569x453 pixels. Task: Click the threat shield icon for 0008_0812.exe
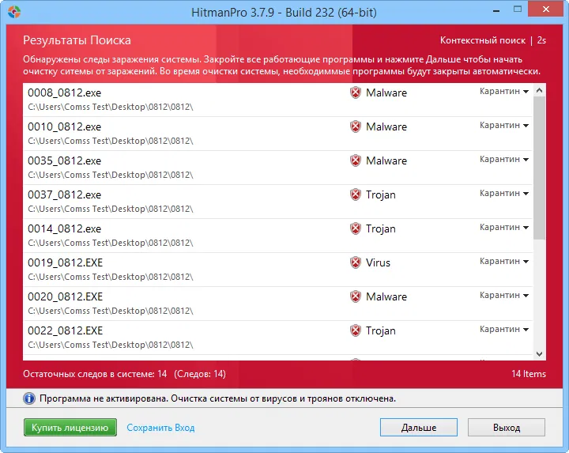(356, 92)
